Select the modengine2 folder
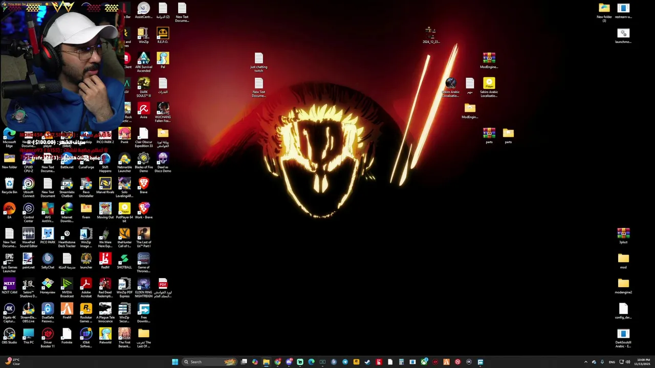The width and height of the screenshot is (655, 368). coord(623,286)
